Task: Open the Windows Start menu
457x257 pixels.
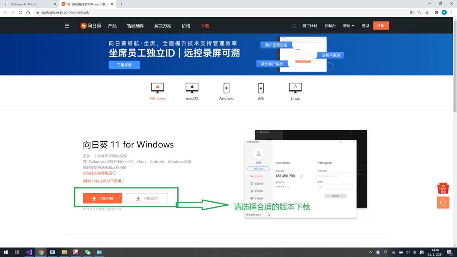Action: point(6,252)
